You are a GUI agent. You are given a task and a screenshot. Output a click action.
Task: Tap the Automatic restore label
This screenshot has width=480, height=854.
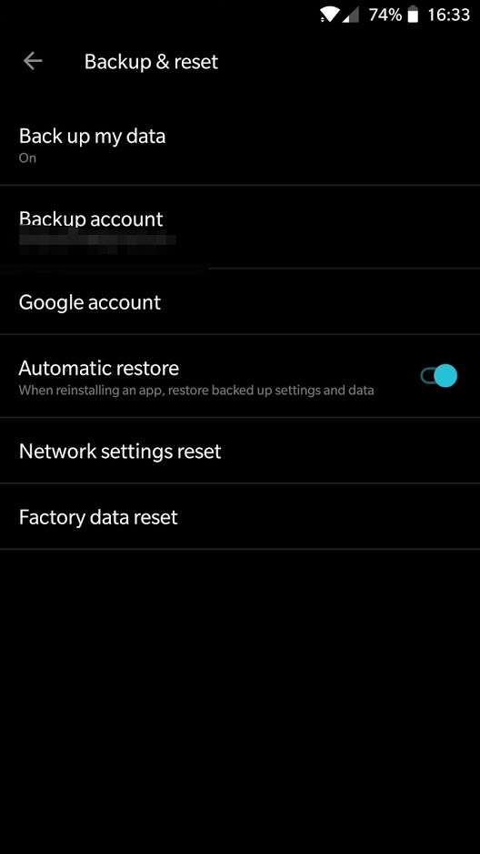pyautogui.click(x=99, y=368)
